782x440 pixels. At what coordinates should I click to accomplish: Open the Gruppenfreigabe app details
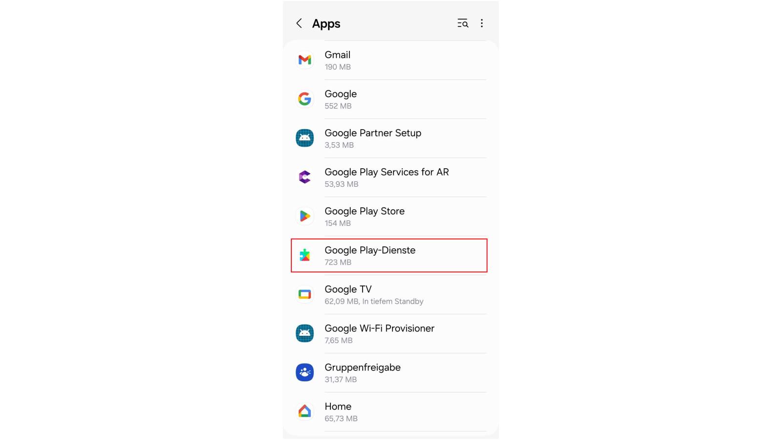[x=391, y=373]
